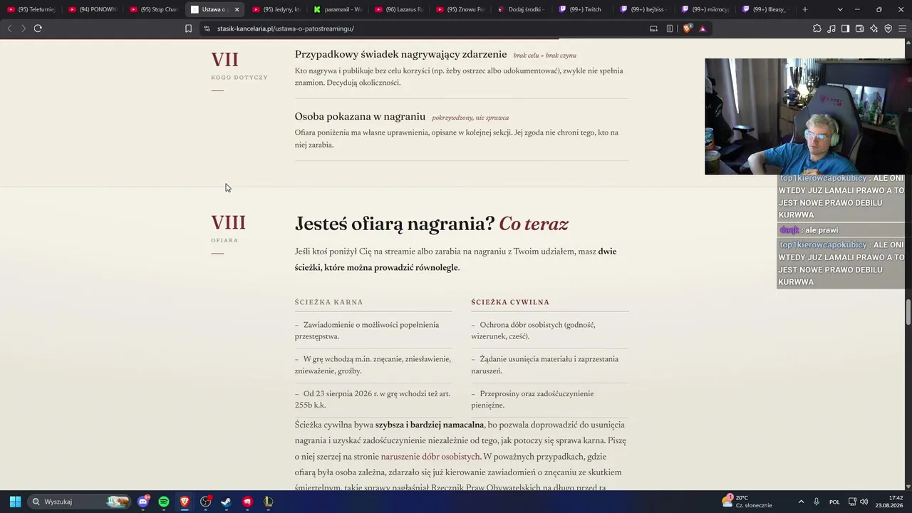Image resolution: width=912 pixels, height=513 pixels.
Task: Click the Brave browser taskbar icon
Action: 185,502
